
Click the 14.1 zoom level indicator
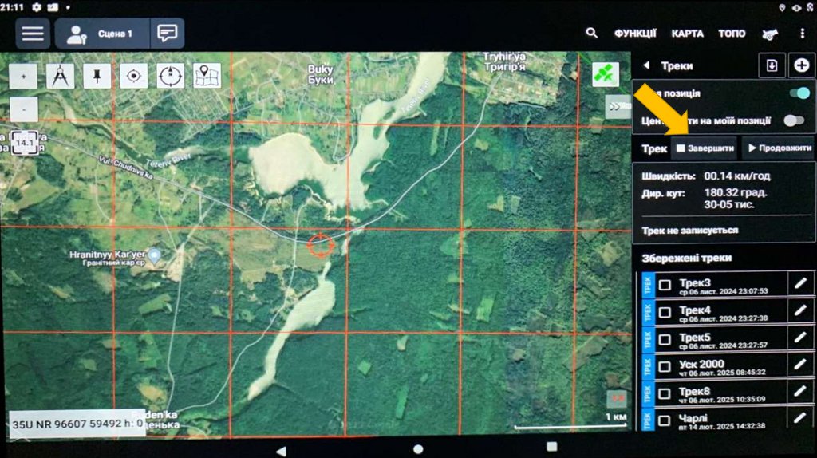25,142
